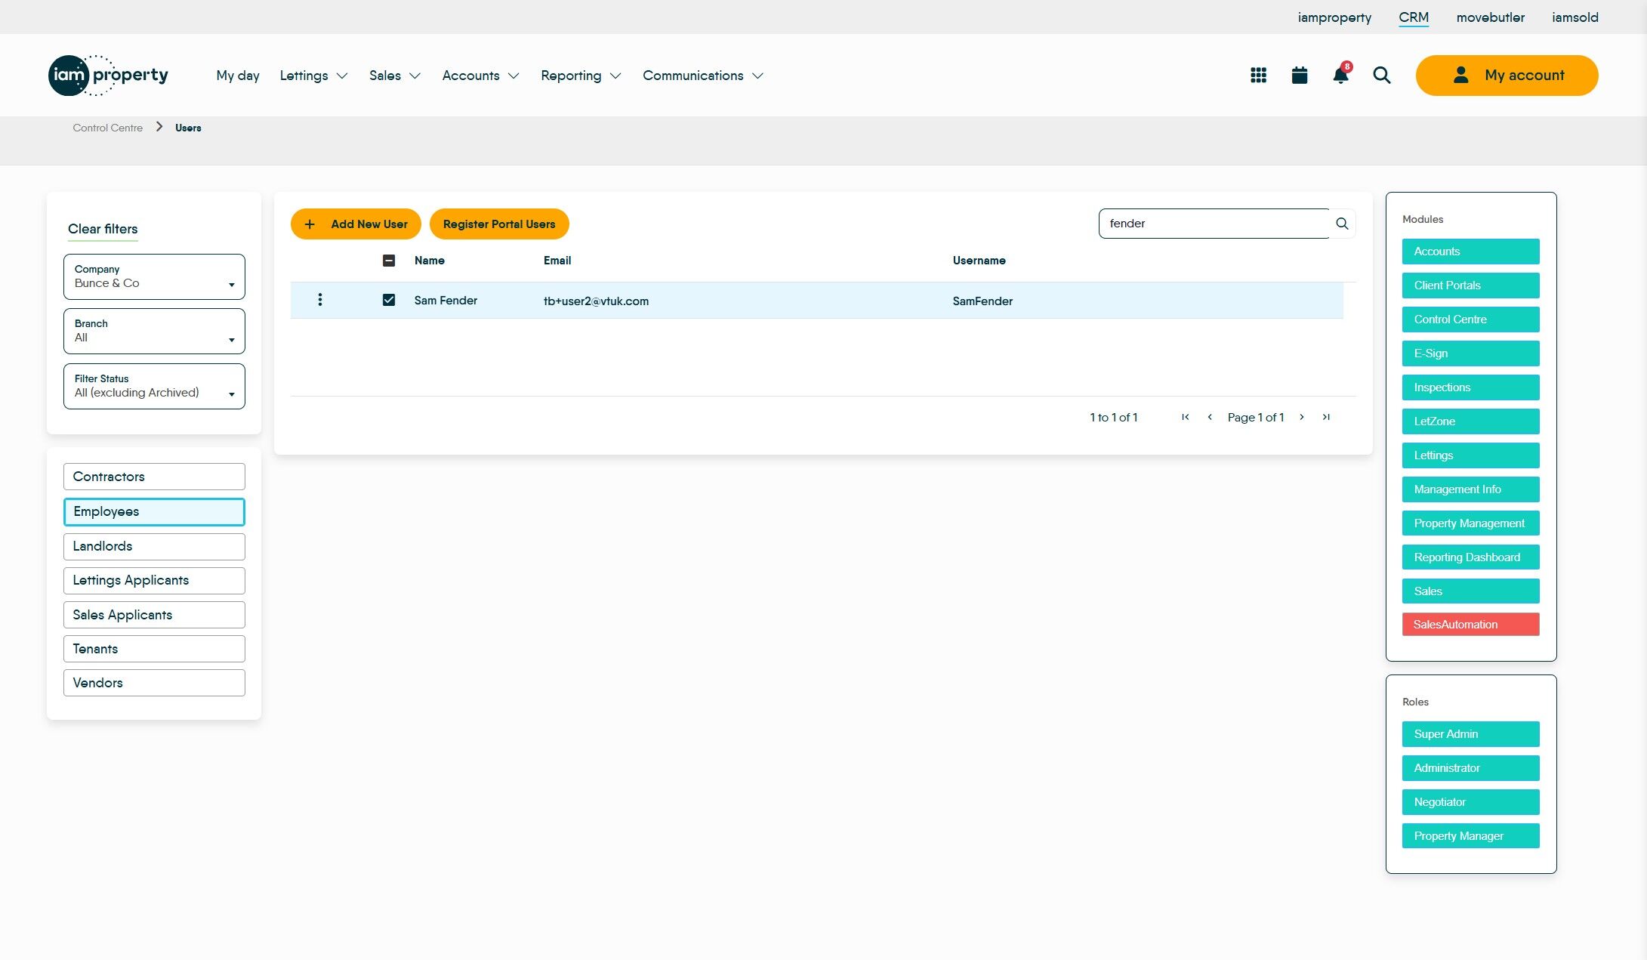Click the header magnifier search icon
The width and height of the screenshot is (1647, 960).
[x=1381, y=76]
